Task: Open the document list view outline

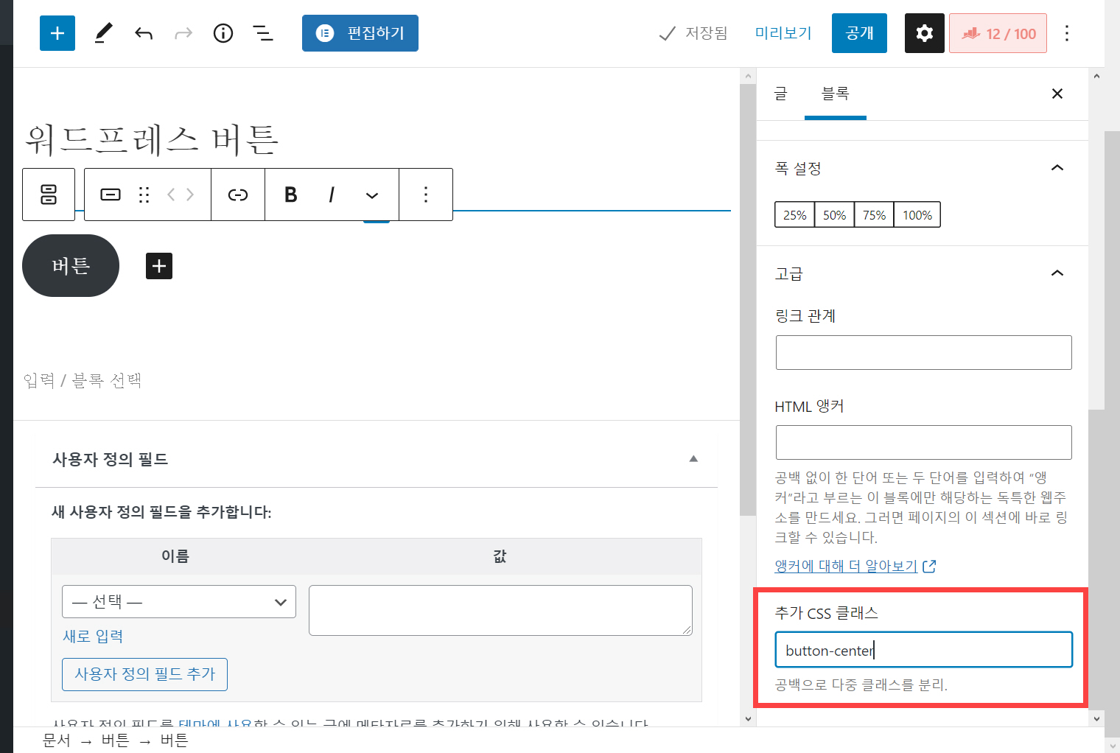Action: tap(263, 32)
